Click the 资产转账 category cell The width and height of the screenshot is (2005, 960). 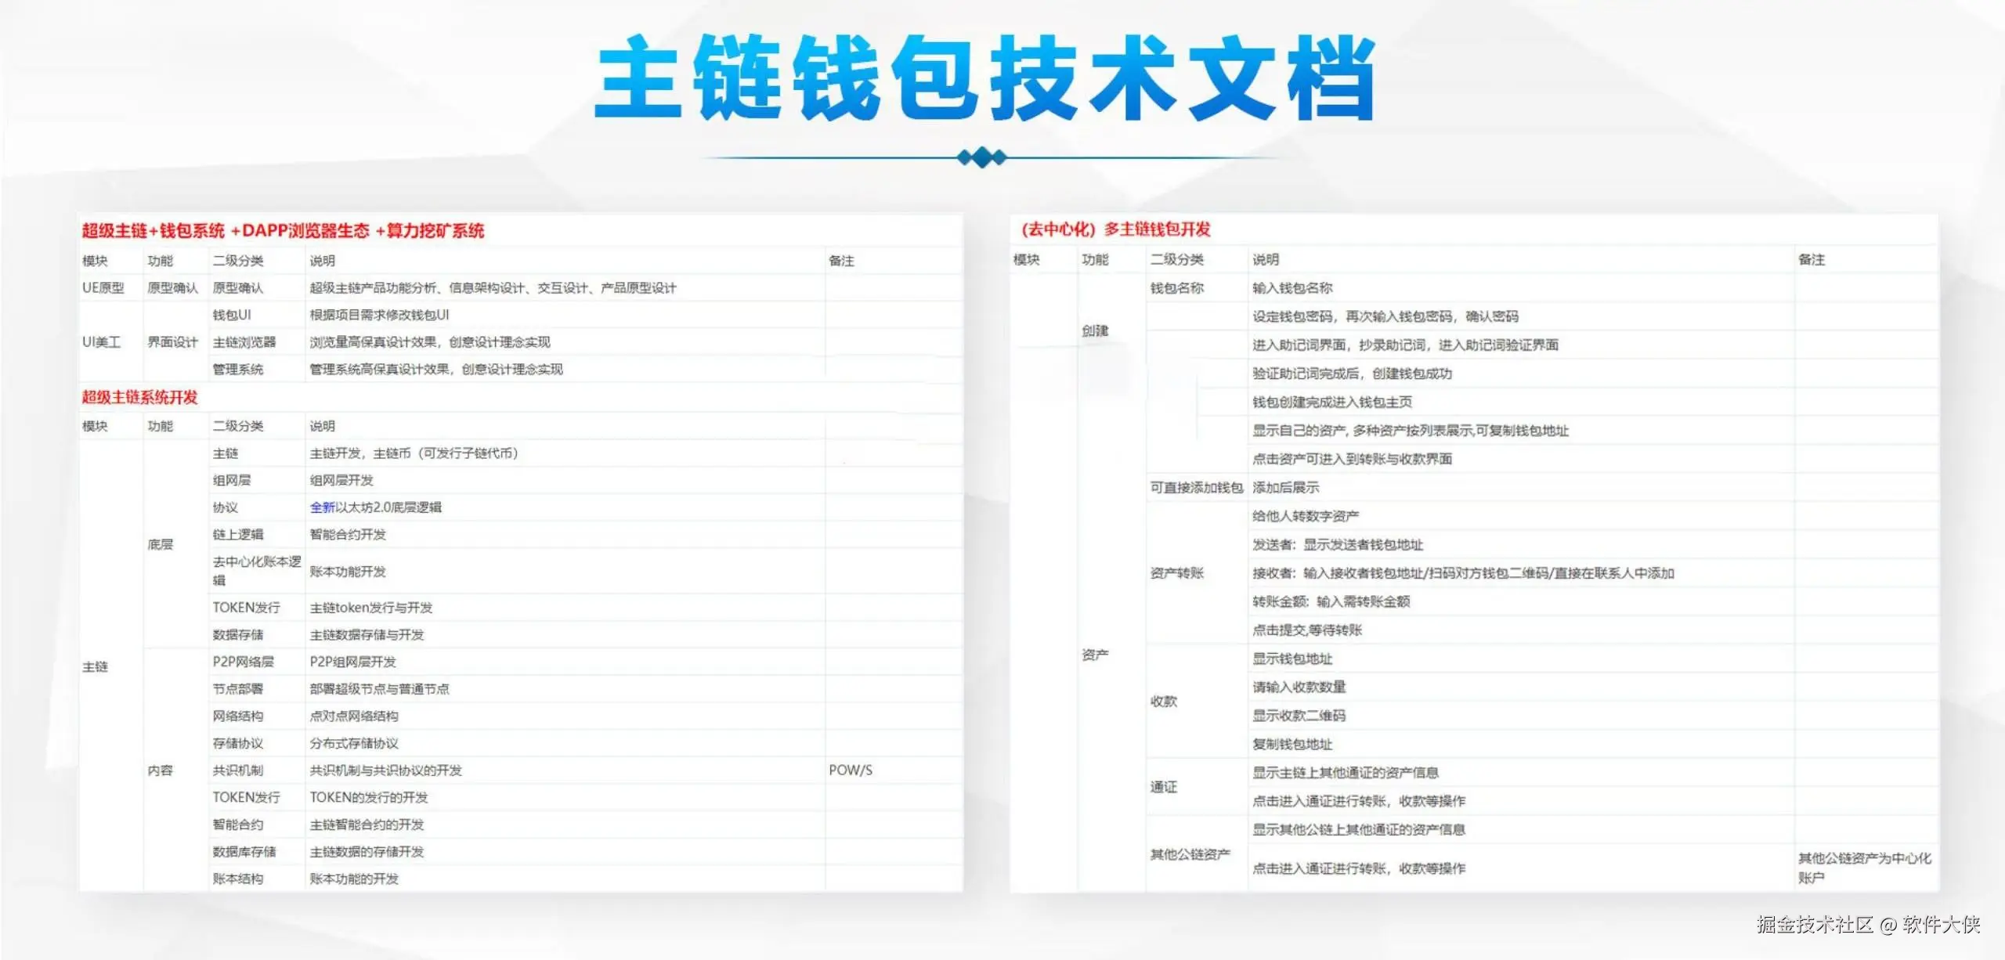[1176, 573]
